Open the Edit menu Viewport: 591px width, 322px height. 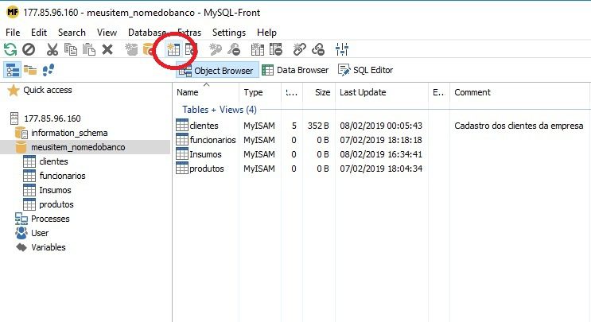tap(39, 33)
